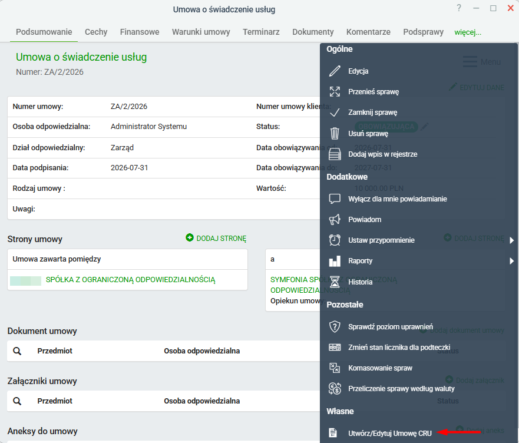The height and width of the screenshot is (443, 519).
Task: Click the checkmark icon for Zamknij sprawę
Action: (335, 113)
